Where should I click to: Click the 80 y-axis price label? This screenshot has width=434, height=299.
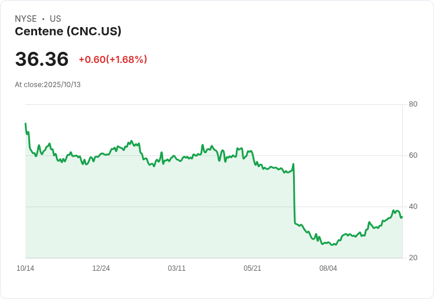tap(413, 105)
